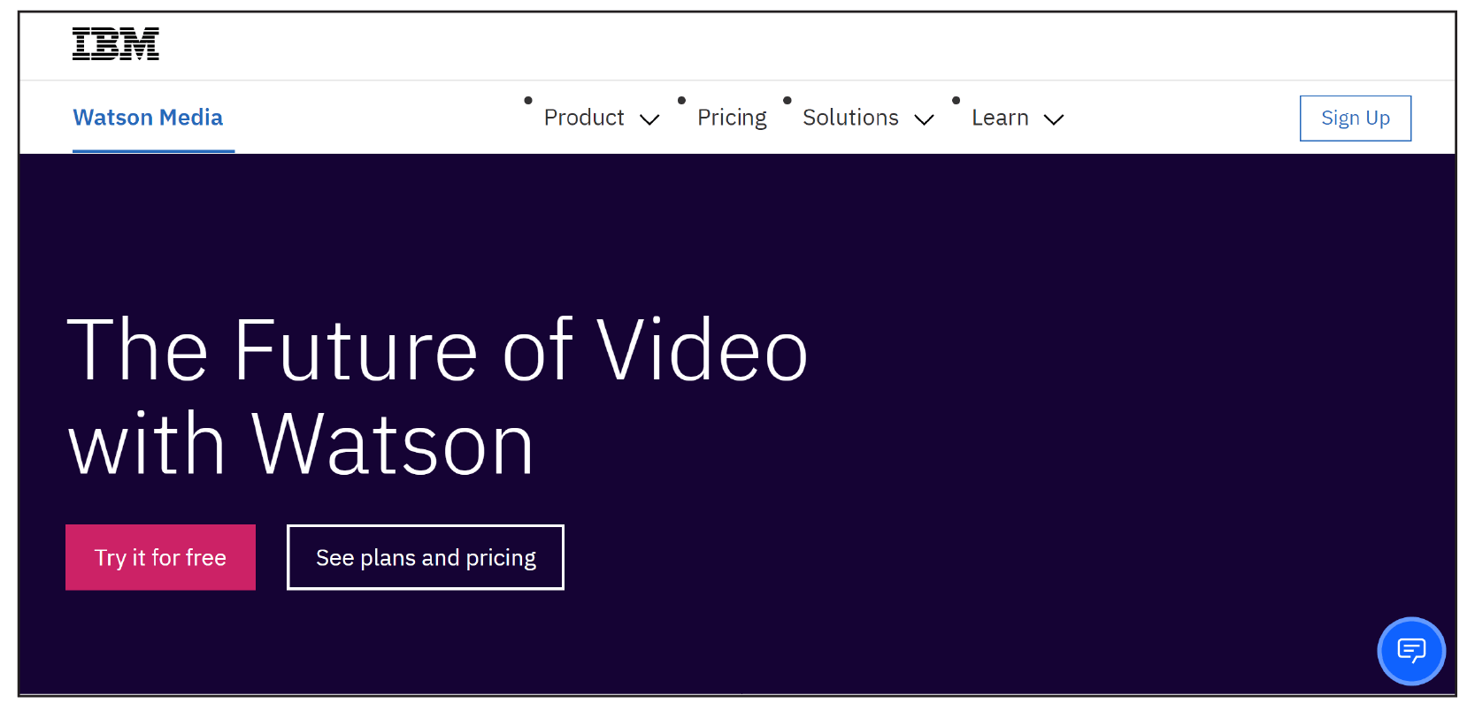Viewport: 1475px width, 711px height.
Task: Click the Product nav label text
Action: (584, 117)
